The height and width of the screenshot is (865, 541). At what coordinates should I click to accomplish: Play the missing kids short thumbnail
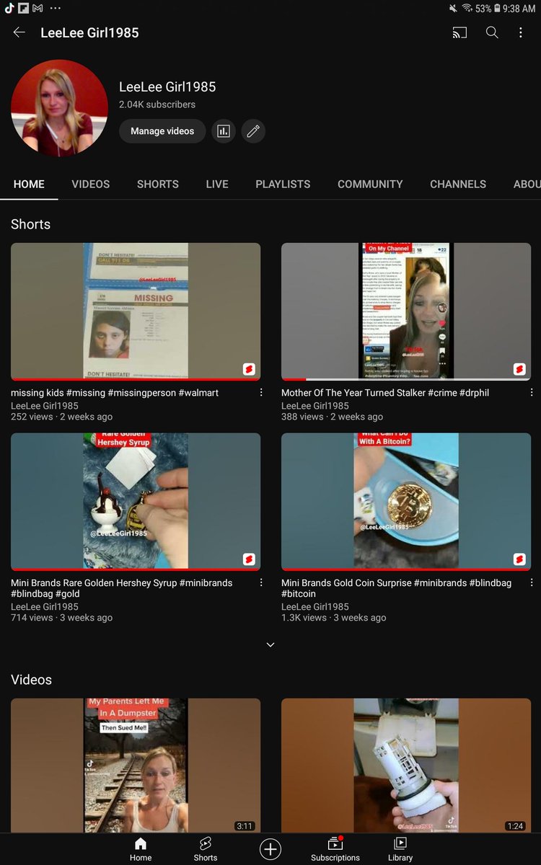click(136, 311)
